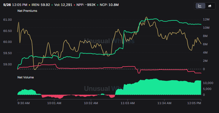Click the 59.50 price axis label
The height and width of the screenshot is (113, 219).
[x=7, y=53]
